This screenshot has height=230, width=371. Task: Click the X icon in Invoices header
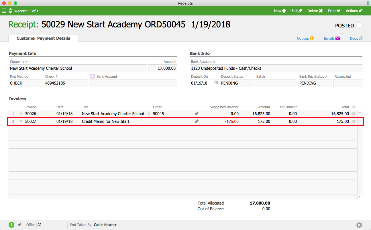(x=354, y=107)
